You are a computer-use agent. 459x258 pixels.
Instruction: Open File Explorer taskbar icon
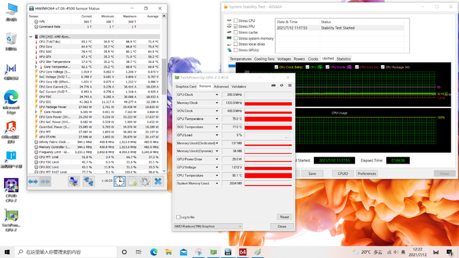point(169,252)
